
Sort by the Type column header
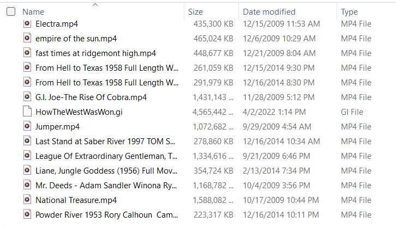point(349,12)
